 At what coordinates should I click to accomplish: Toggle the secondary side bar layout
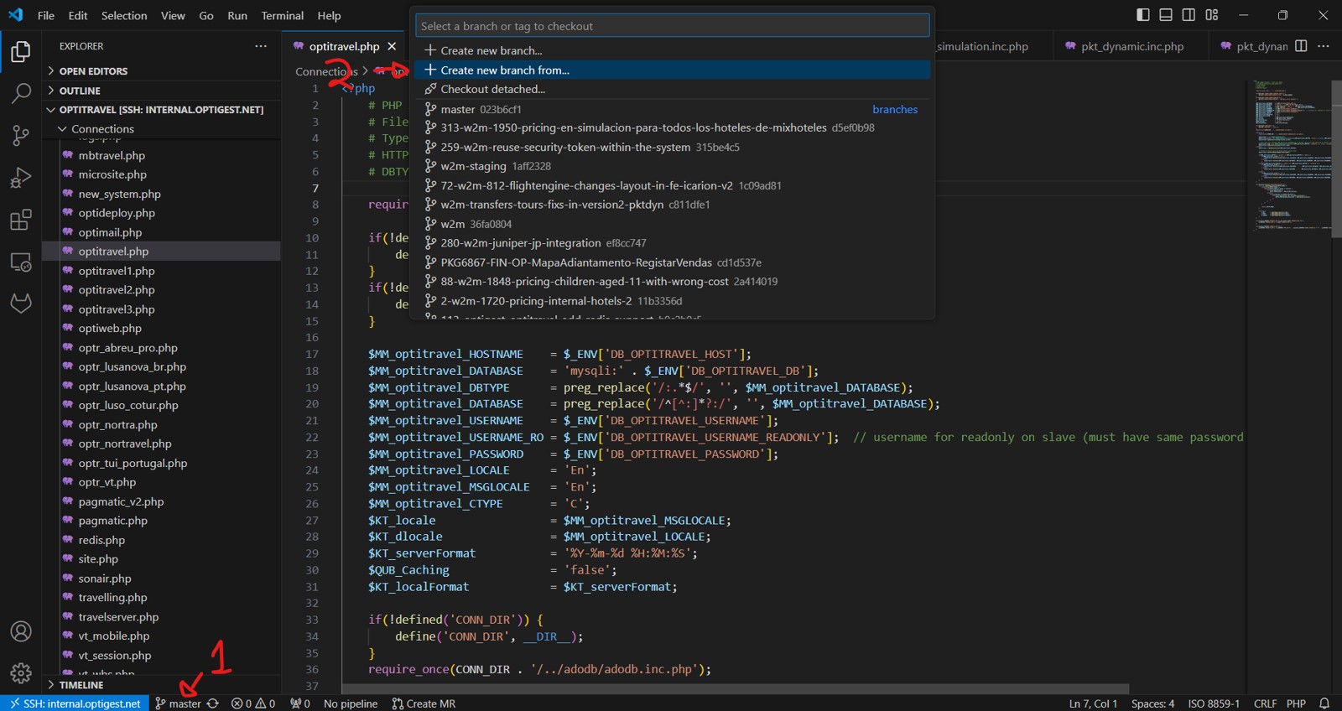(x=1189, y=15)
